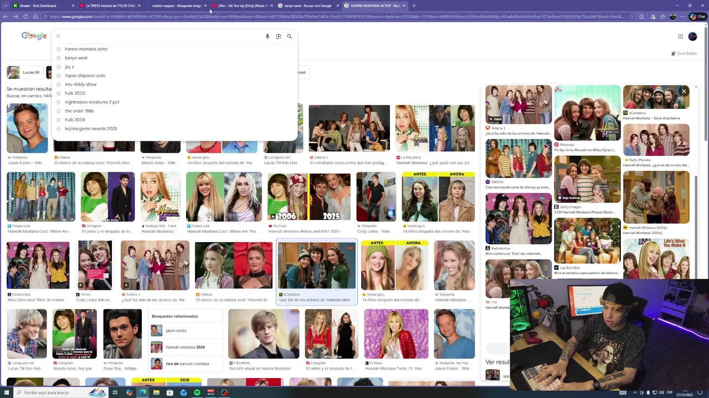Viewport: 709px width, 398px height.
Task: Open the browser's three-dot settings menu
Action: 683,17
